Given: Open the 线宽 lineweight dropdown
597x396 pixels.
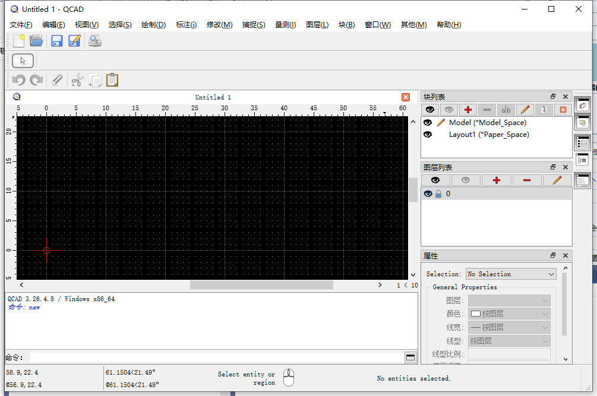Looking at the screenshot, I should [509, 327].
